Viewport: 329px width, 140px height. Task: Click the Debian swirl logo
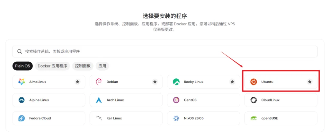(x=99, y=82)
